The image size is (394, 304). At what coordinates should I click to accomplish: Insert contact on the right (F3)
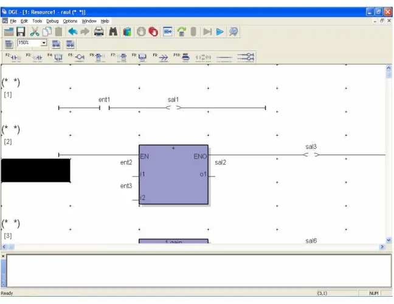tap(35, 57)
